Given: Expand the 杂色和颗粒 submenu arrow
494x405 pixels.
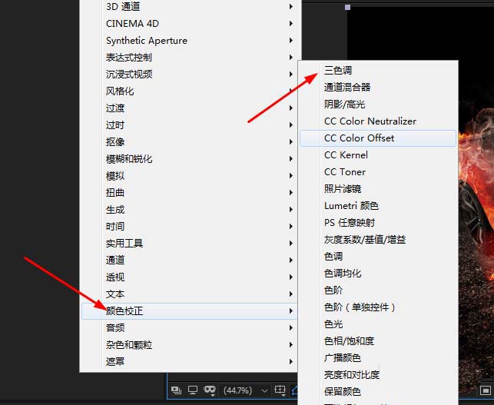Looking at the screenshot, I should click(291, 345).
